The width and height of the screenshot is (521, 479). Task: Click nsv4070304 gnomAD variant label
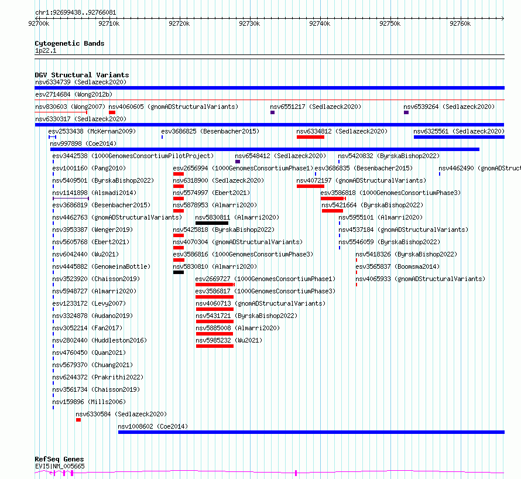[238, 242]
